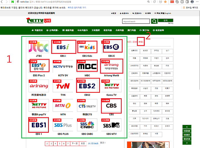200x148 pixels.
Task: Click the next page pagination button
Action: 75,144
